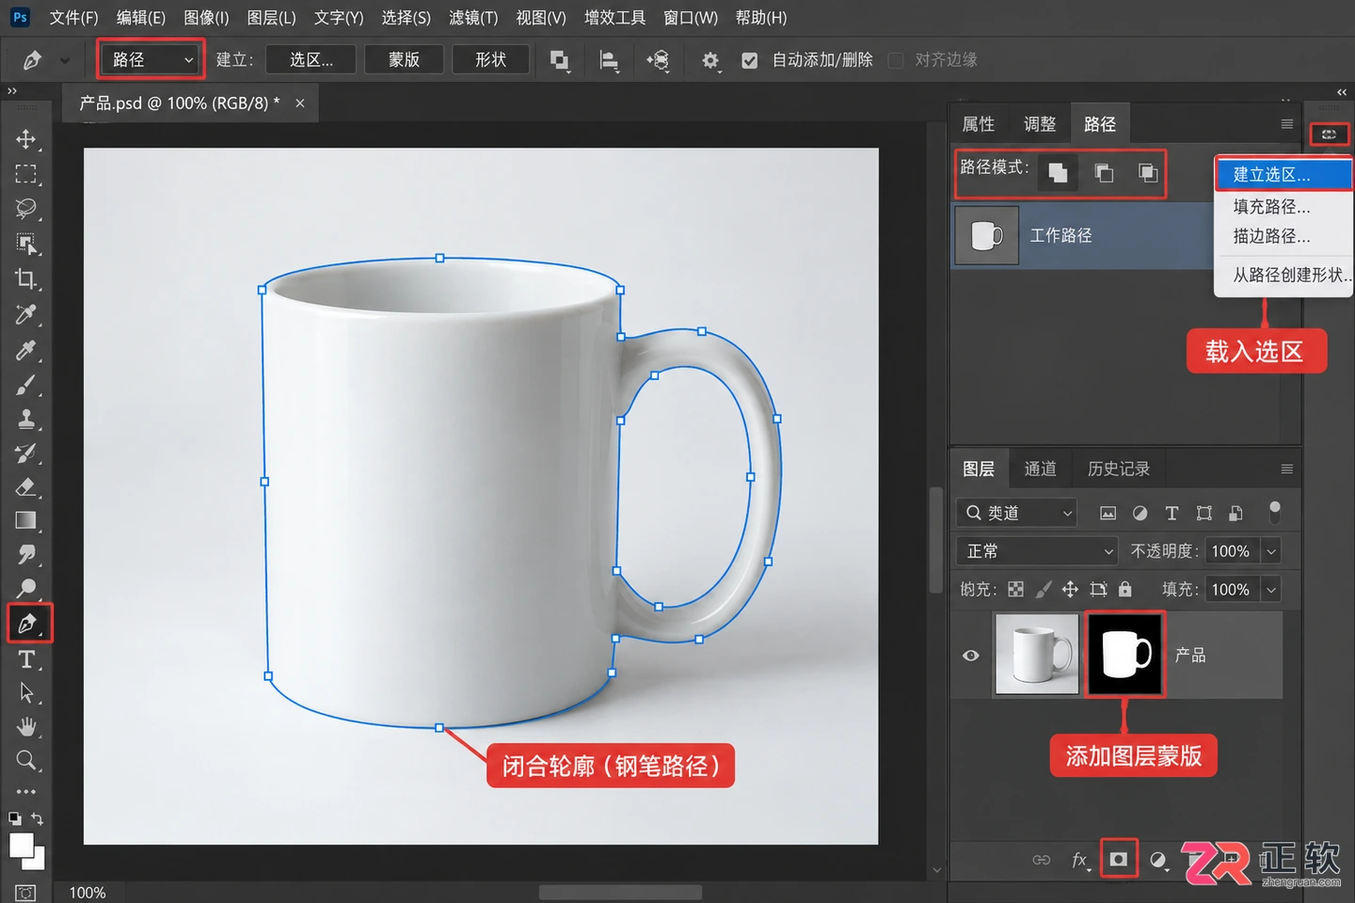1355x903 pixels.
Task: Open the layer fx styles icon
Action: (x=1079, y=860)
